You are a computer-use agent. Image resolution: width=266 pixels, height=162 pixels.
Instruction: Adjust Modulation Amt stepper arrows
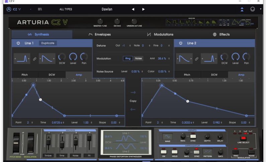click(x=169, y=58)
